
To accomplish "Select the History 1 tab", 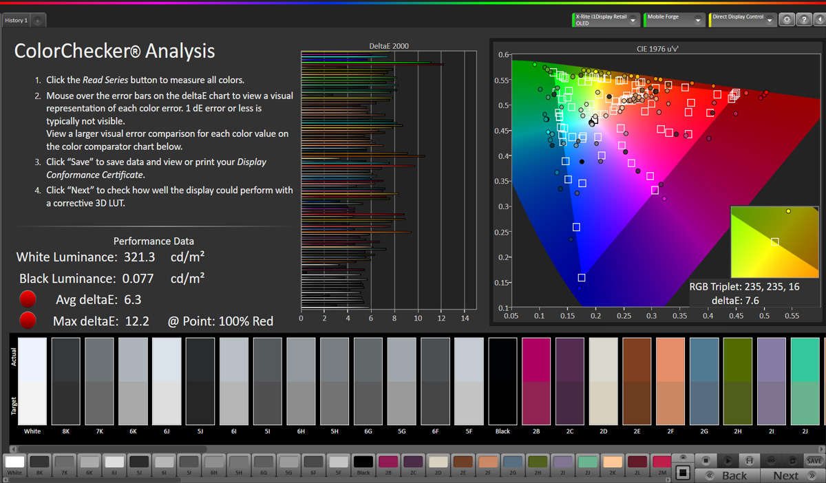I will coord(17,21).
